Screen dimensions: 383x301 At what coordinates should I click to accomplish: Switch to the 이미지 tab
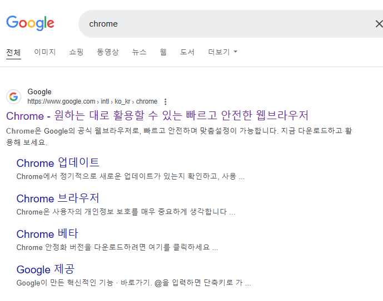pos(45,52)
